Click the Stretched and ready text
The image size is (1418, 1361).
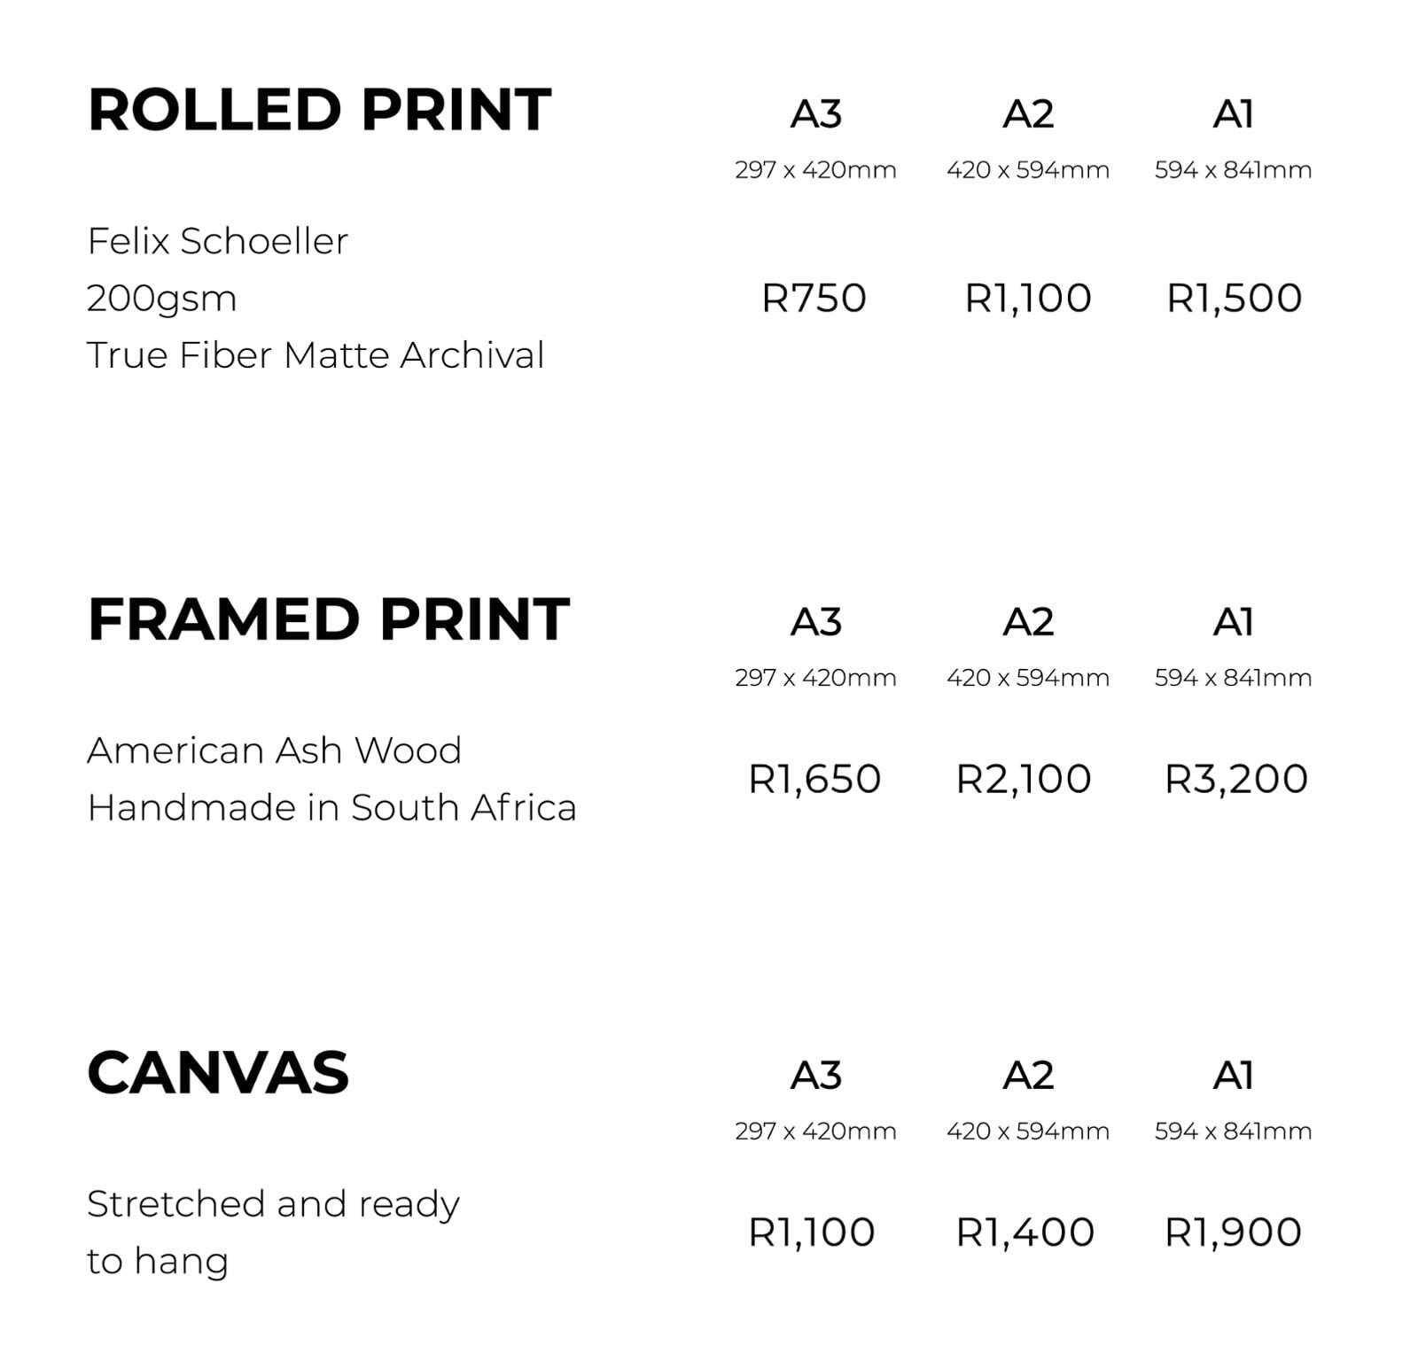click(273, 1203)
